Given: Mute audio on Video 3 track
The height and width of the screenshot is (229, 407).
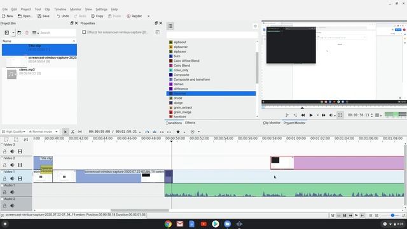Looking at the screenshot, I should pyautogui.click(x=12, y=151).
